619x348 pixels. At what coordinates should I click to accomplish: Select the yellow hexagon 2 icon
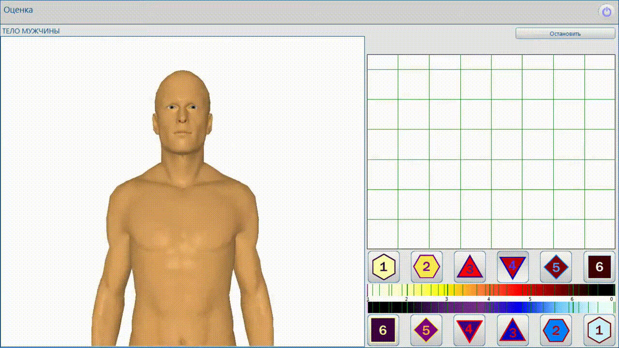[x=427, y=267]
